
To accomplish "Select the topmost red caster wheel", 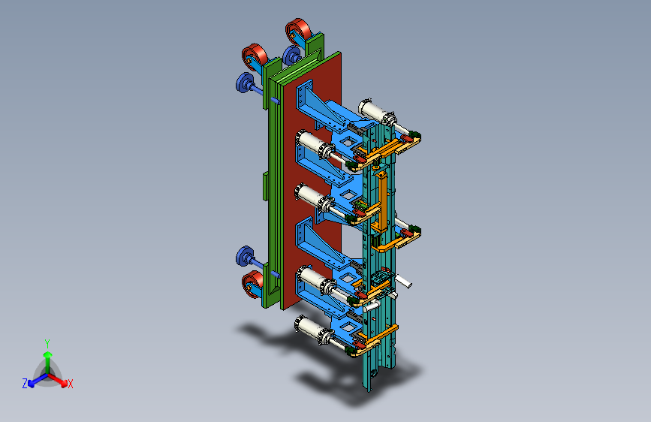I will (x=297, y=32).
